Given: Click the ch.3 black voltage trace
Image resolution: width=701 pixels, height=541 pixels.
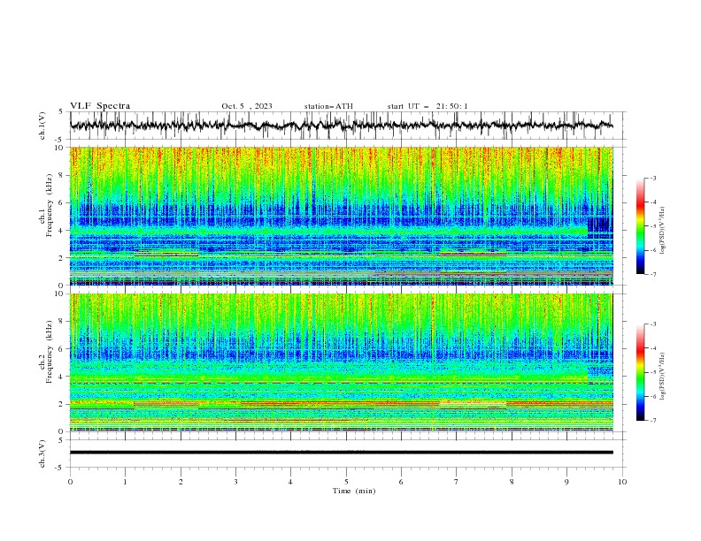Looking at the screenshot, I should (x=341, y=453).
